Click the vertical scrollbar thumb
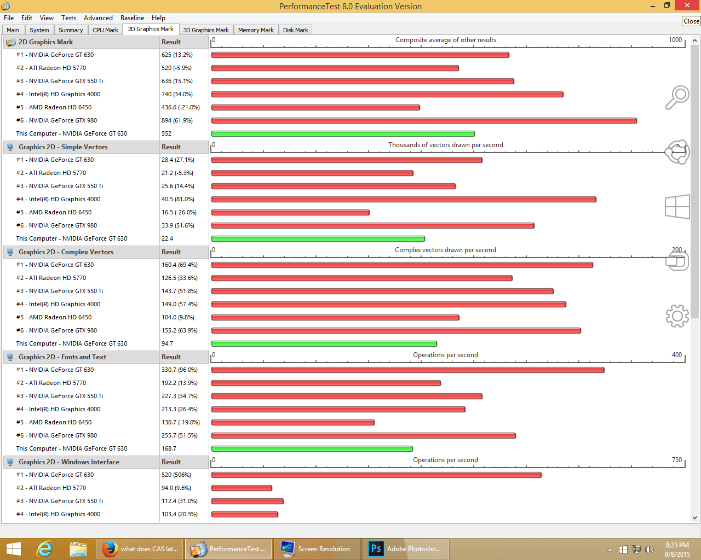 click(x=695, y=181)
